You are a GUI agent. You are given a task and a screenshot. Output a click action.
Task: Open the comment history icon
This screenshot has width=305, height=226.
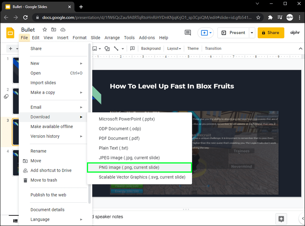pos(188,33)
